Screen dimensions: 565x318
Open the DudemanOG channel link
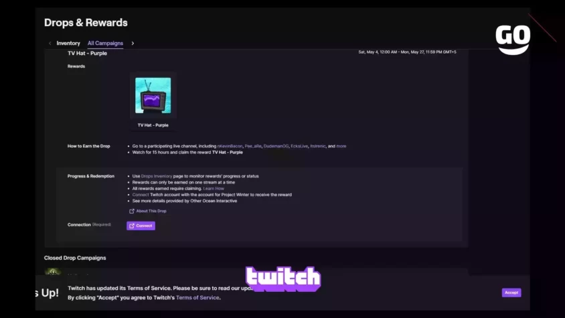[x=276, y=146]
